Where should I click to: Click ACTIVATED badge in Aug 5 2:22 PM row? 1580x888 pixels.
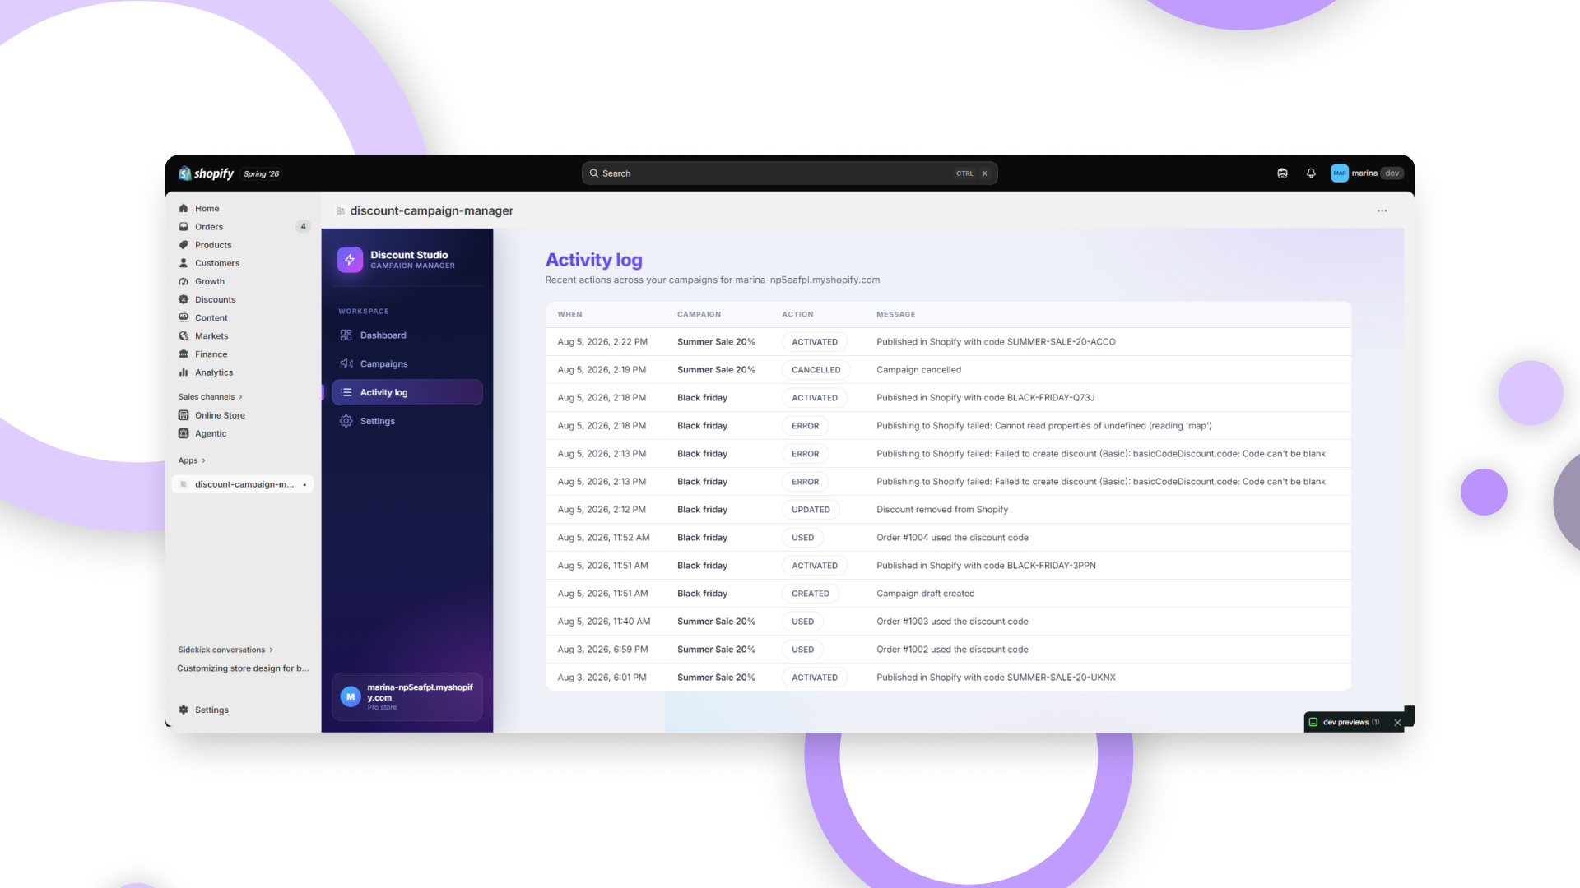(x=815, y=342)
